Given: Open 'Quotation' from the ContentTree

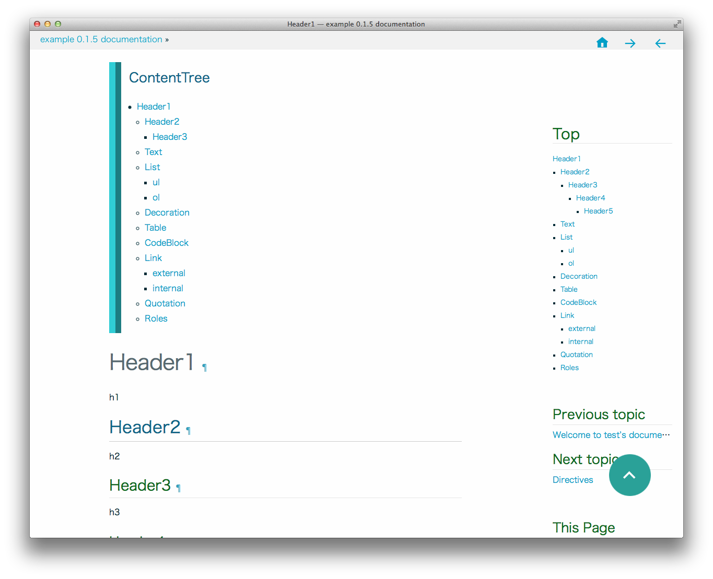Looking at the screenshot, I should [x=165, y=303].
